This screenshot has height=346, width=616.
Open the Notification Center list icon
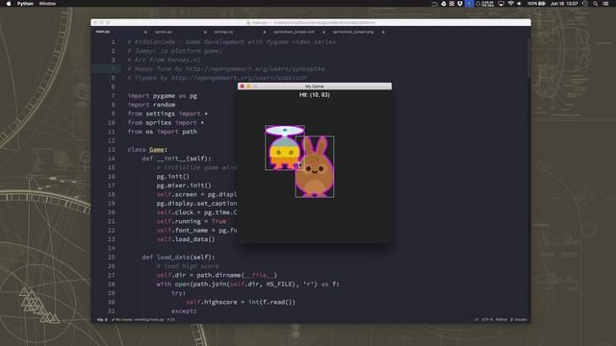[605, 4]
